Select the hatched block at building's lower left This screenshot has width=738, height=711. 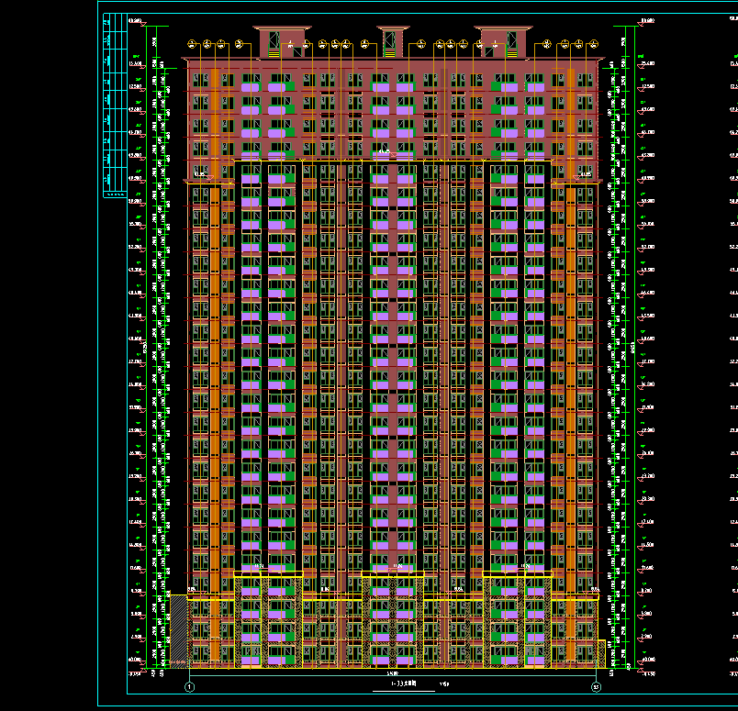(x=178, y=628)
